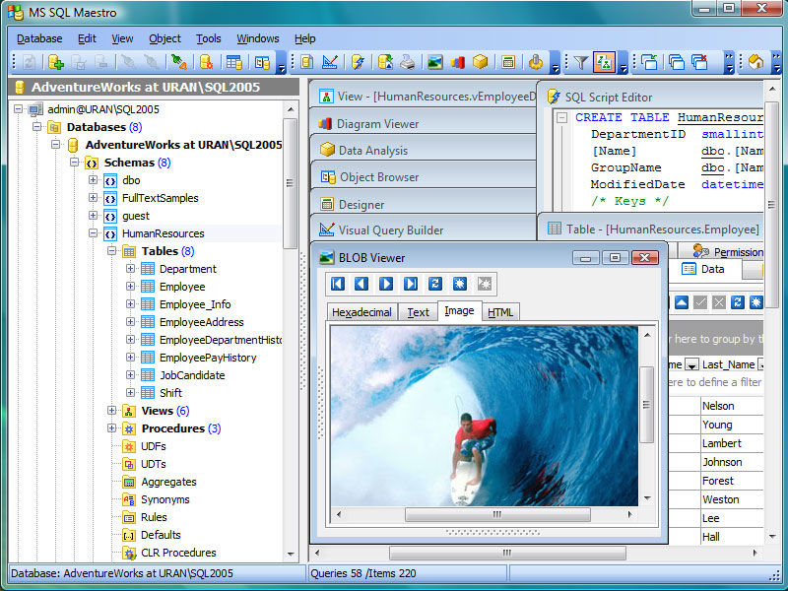Open the Tools menu

pyautogui.click(x=208, y=38)
